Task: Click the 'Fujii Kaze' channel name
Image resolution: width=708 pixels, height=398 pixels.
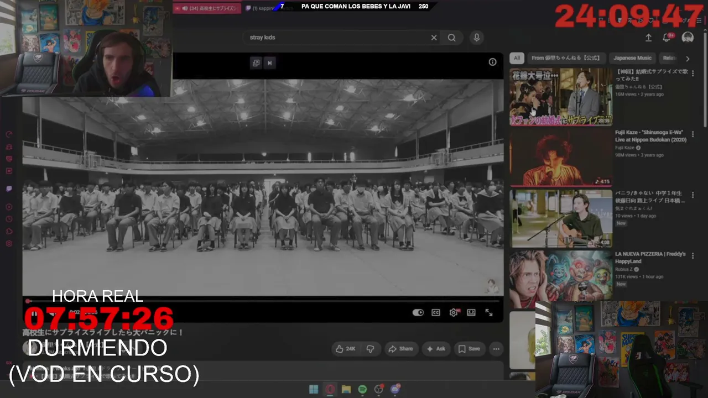Action: 624,148
